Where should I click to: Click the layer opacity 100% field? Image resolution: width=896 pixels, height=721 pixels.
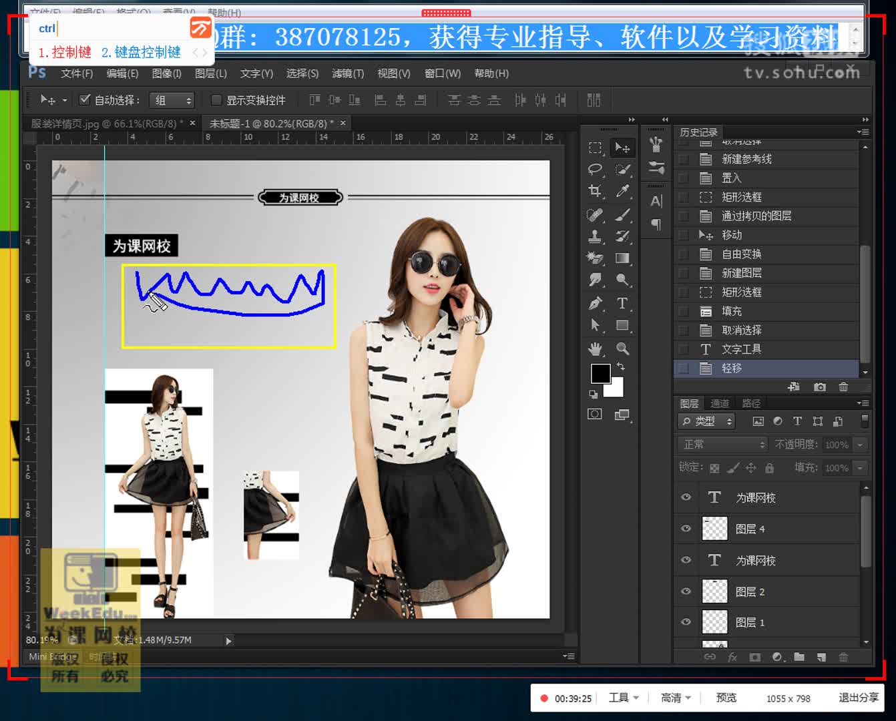coord(837,445)
